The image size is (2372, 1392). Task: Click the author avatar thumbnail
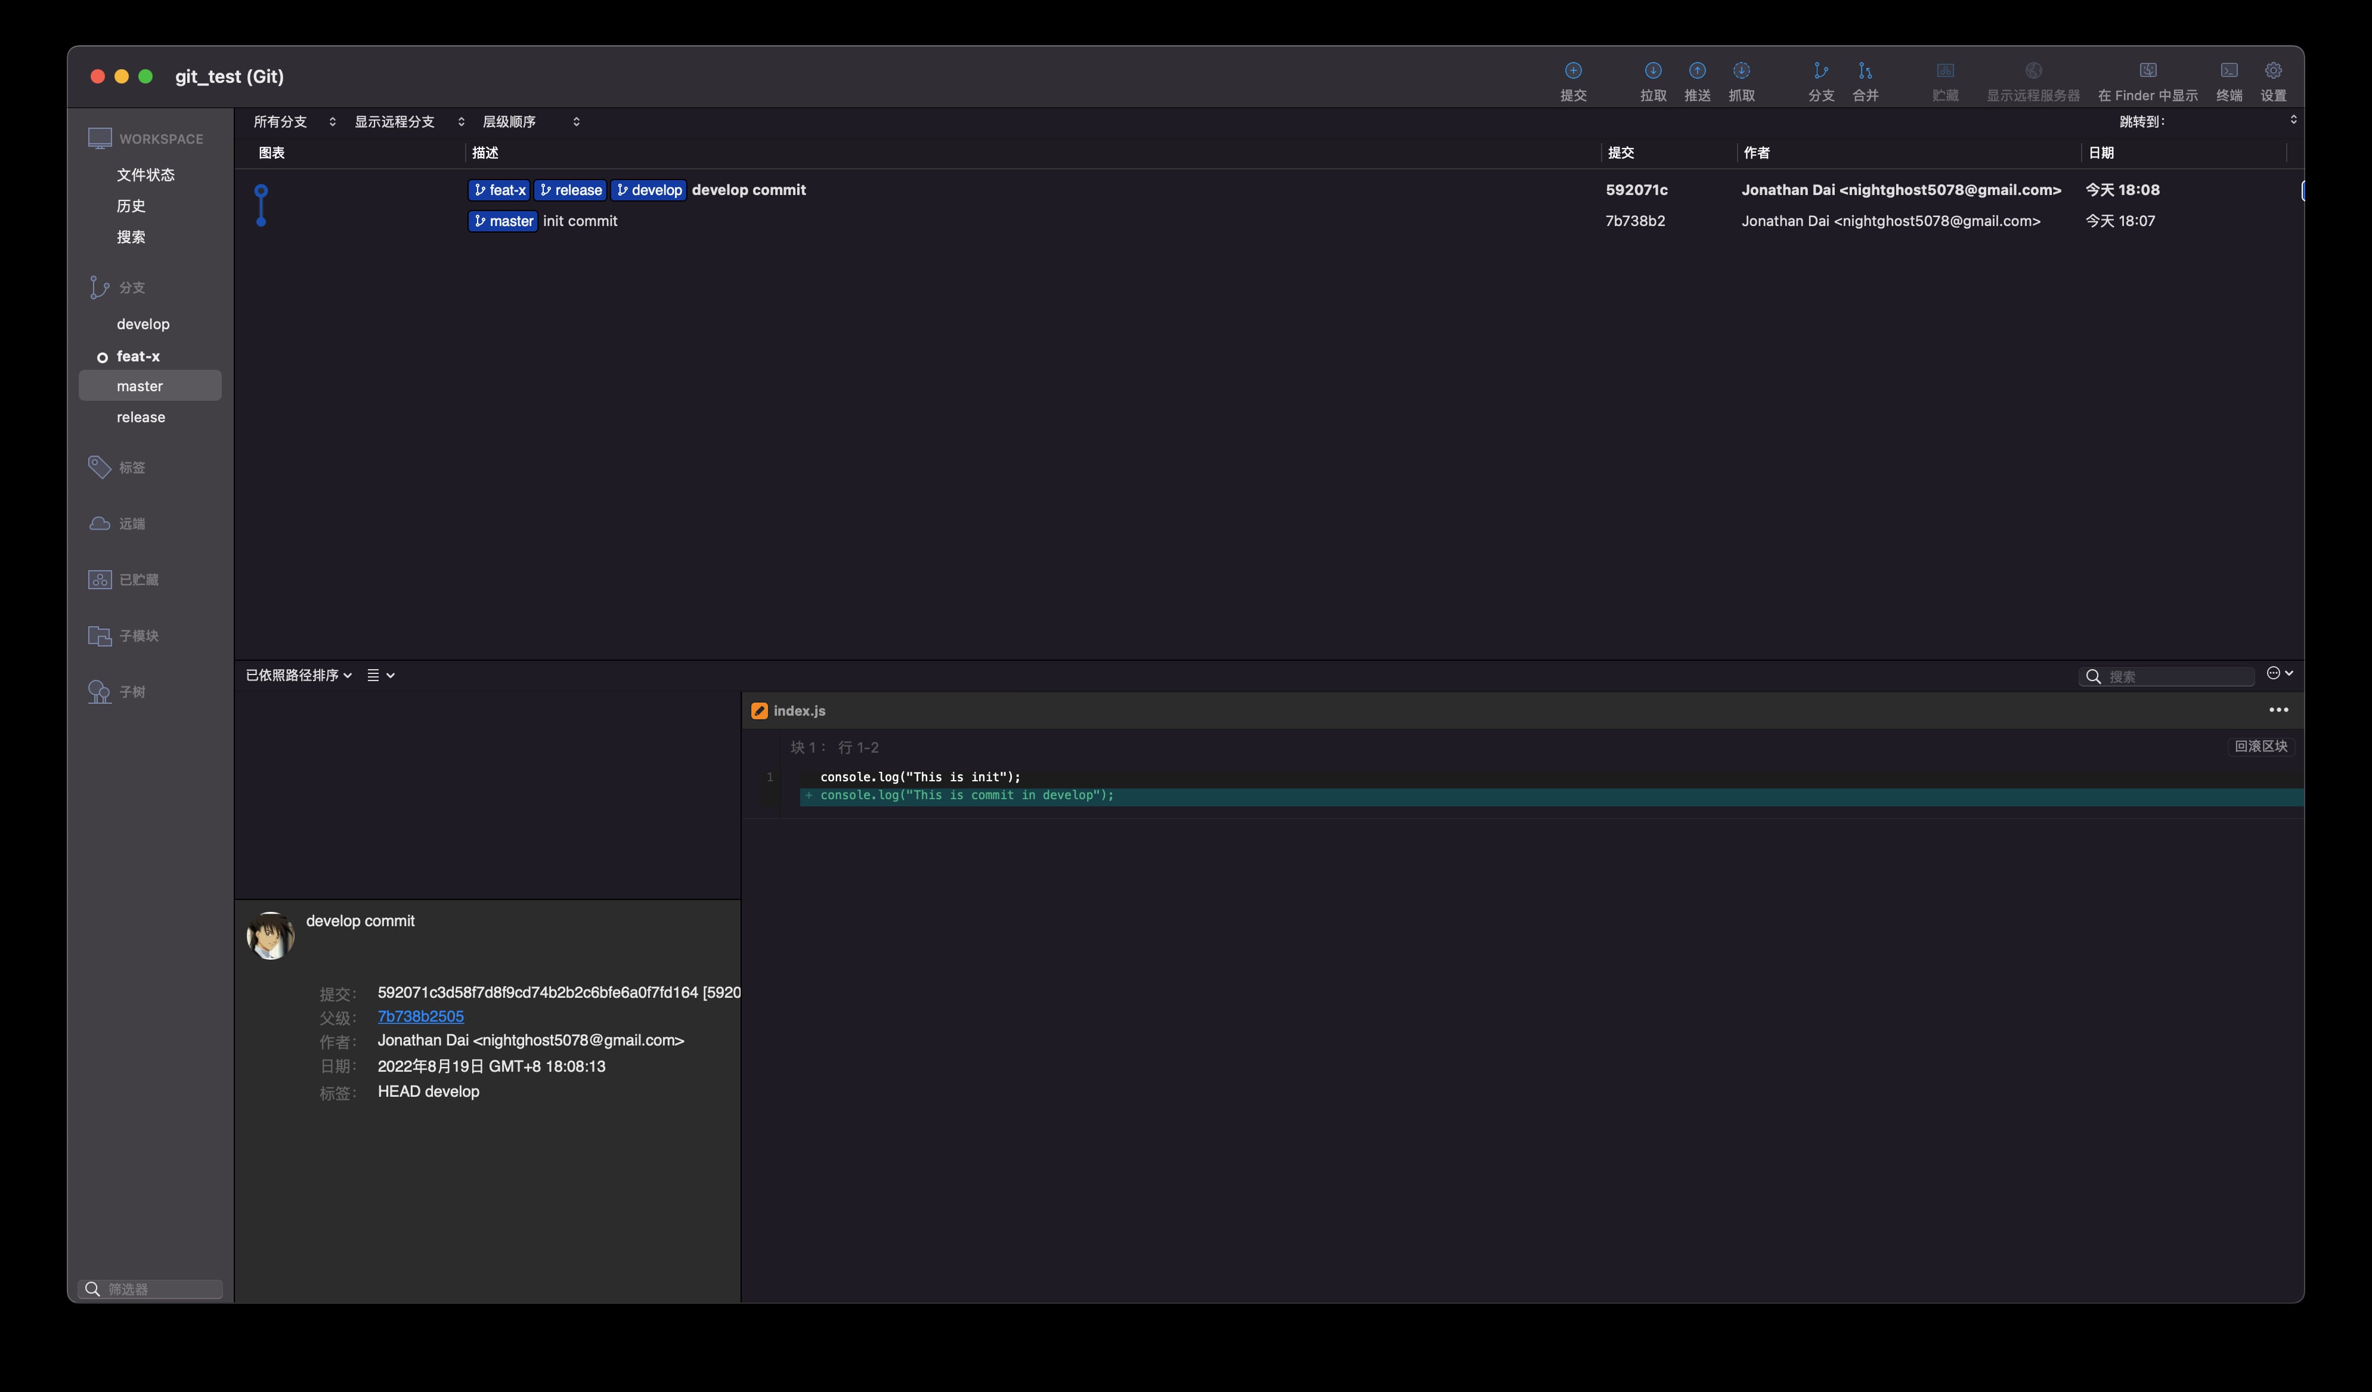[270, 936]
